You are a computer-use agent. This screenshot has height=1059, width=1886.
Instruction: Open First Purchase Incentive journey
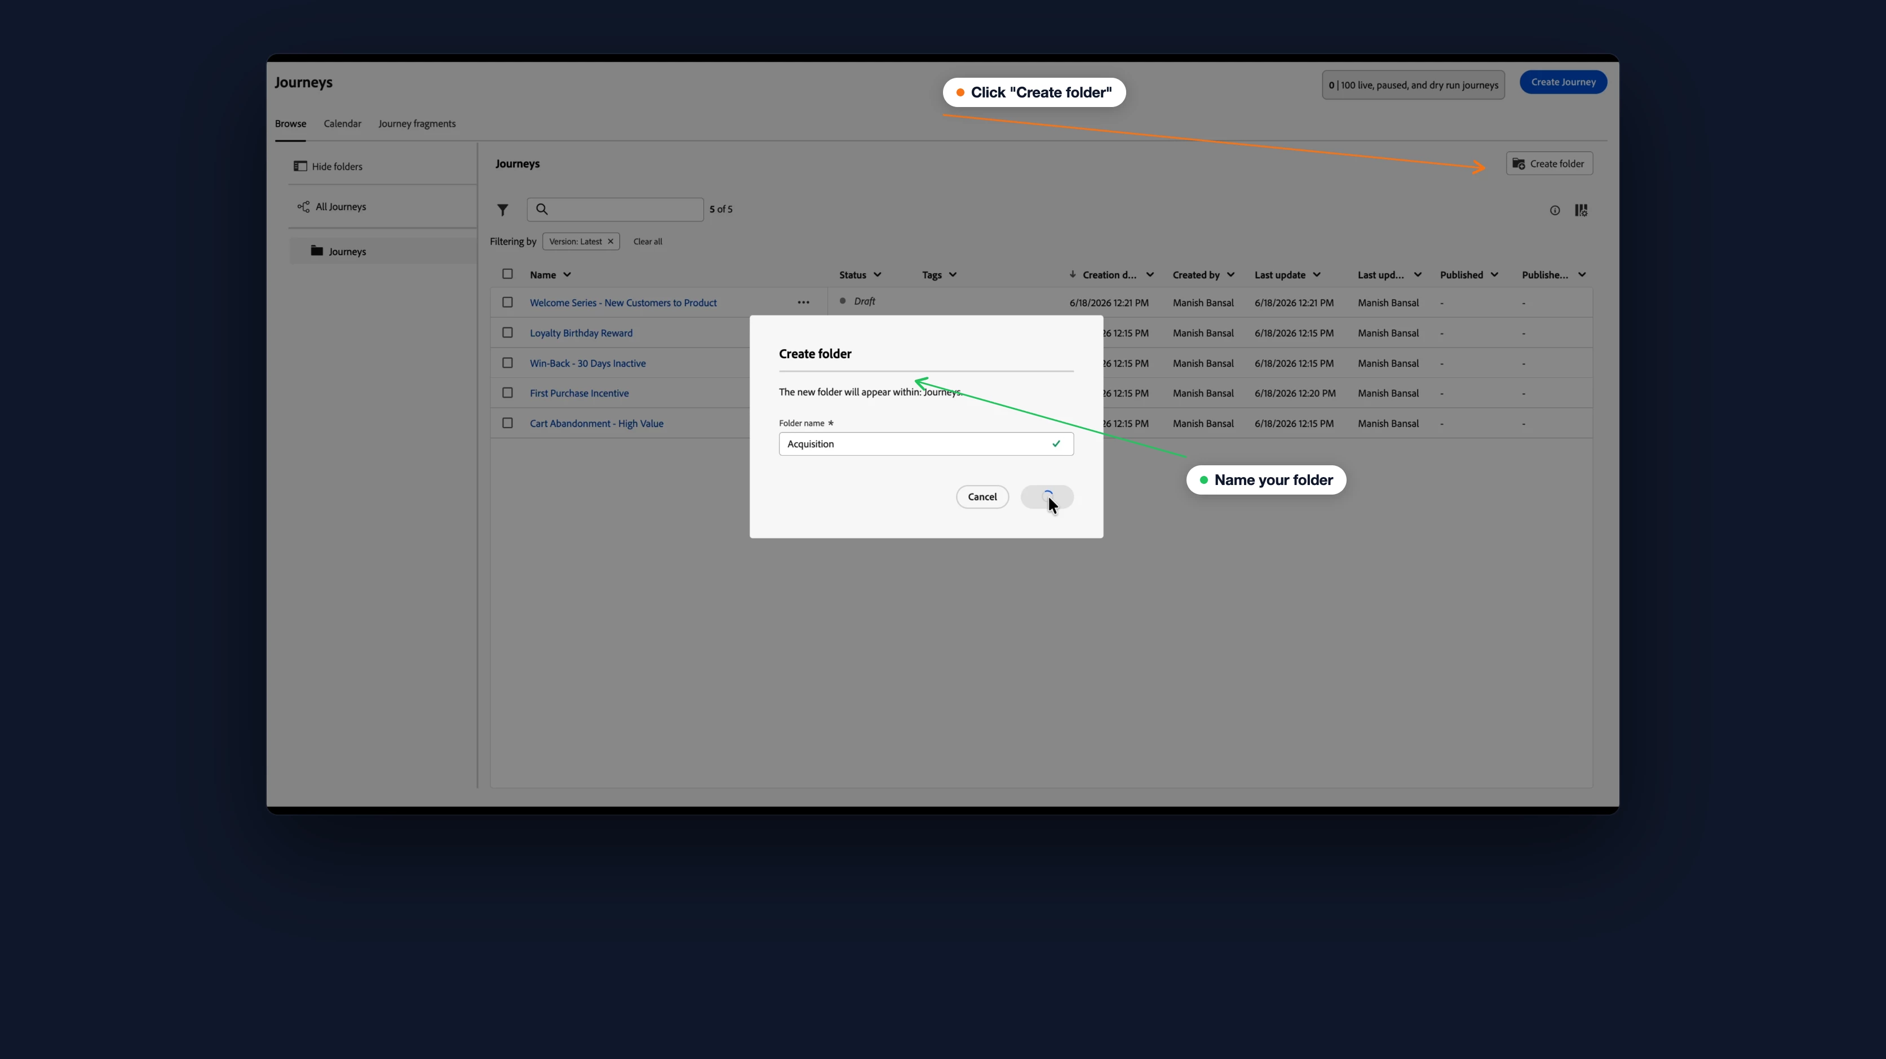[x=579, y=394]
